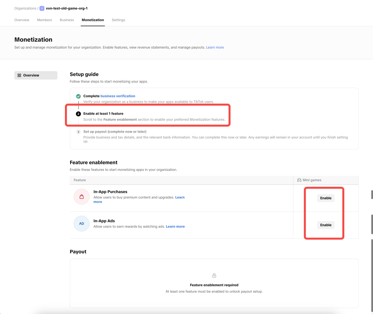The width and height of the screenshot is (373, 314).
Task: Click the Payout lock icon
Action: pos(214,275)
